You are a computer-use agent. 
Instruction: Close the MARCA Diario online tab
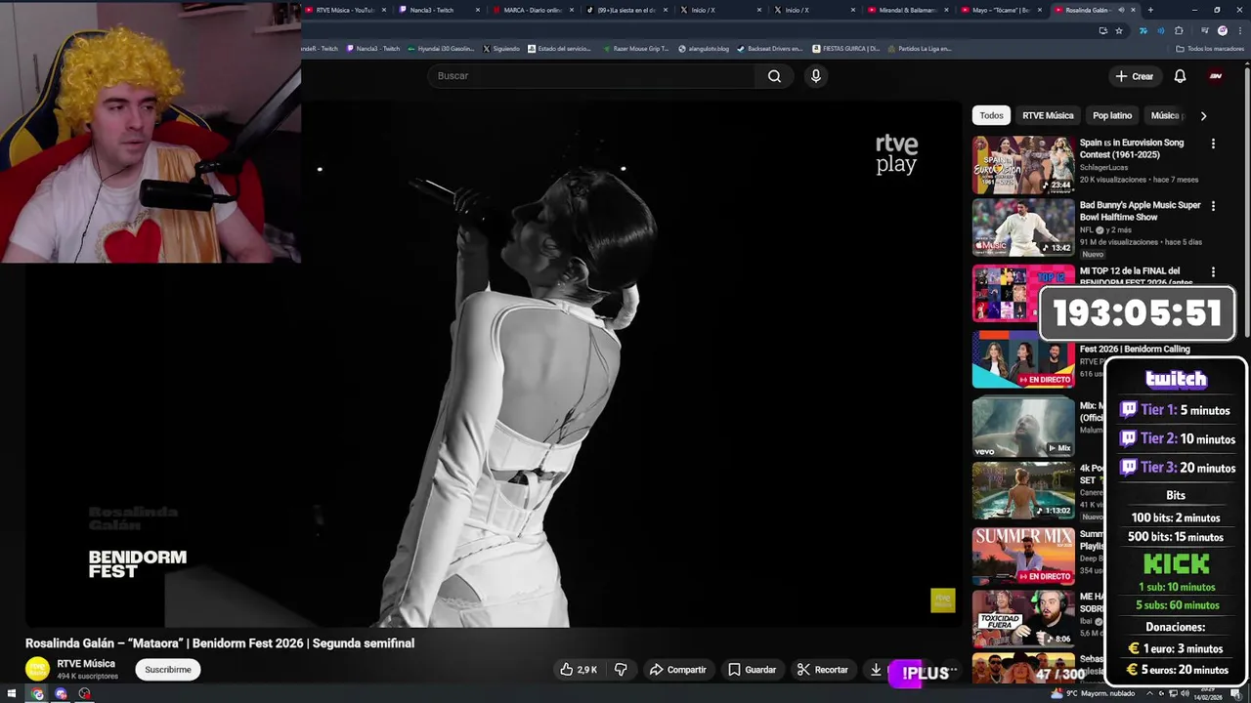point(572,10)
